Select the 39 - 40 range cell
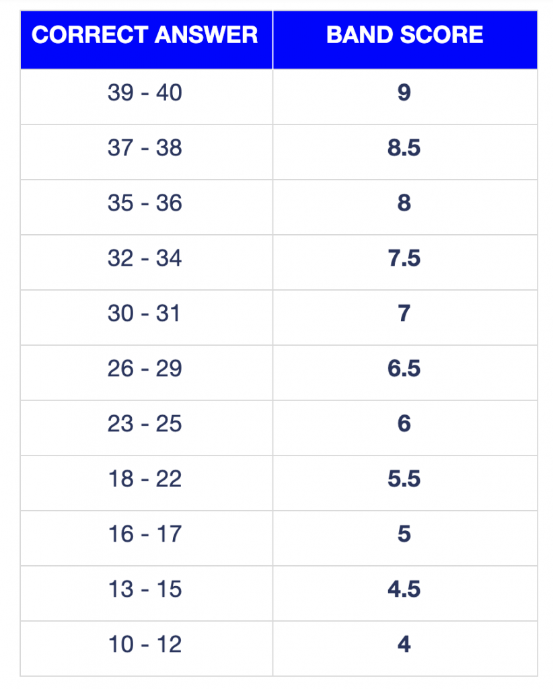This screenshot has height=689, width=553. point(146,97)
